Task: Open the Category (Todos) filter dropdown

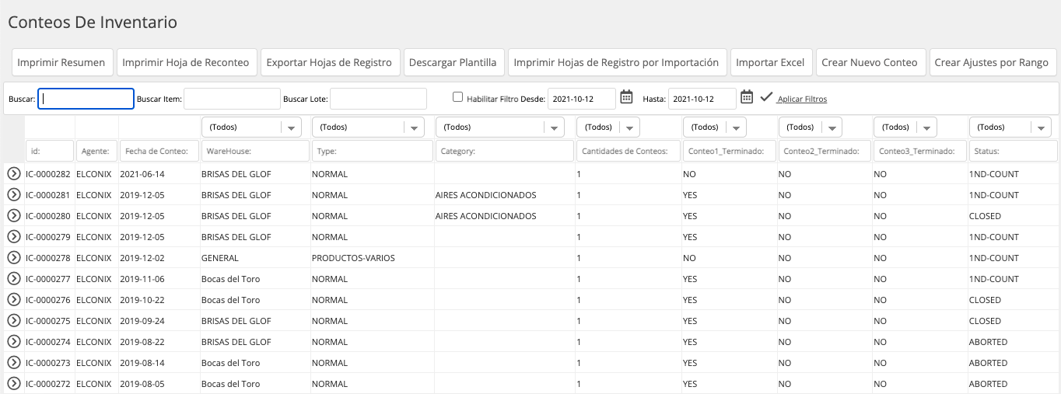Action: tap(499, 127)
